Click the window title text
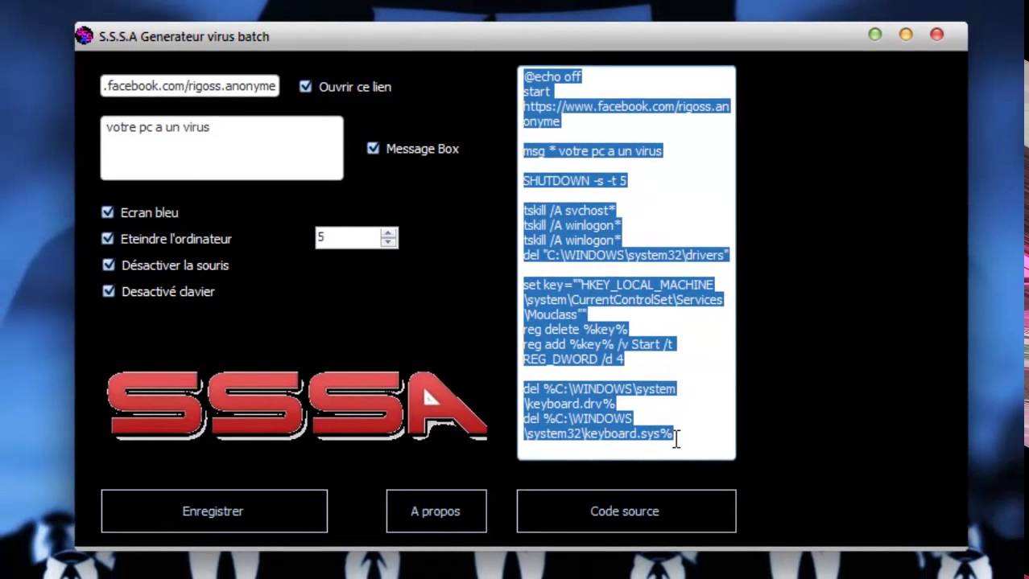Image resolution: width=1029 pixels, height=579 pixels. click(x=184, y=36)
